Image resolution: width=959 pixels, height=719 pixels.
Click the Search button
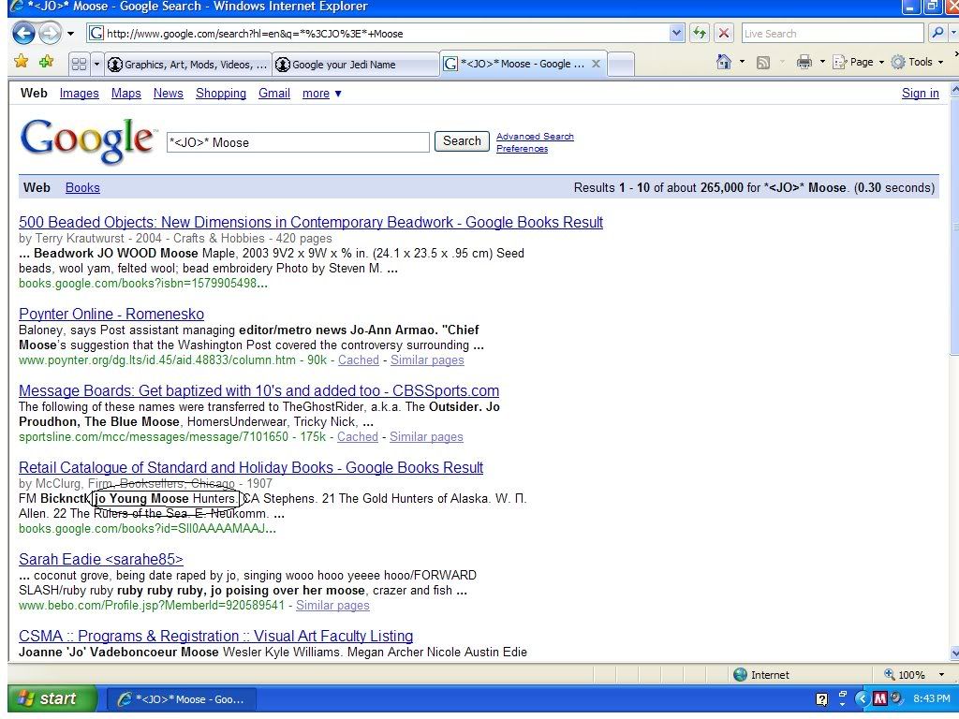[x=462, y=141]
